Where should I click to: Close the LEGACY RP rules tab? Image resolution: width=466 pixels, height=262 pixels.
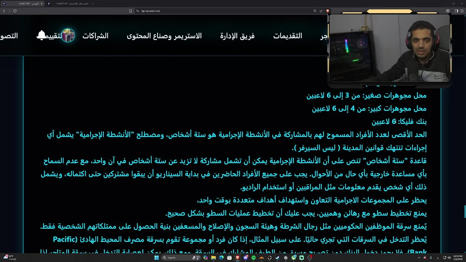tap(42, 4)
